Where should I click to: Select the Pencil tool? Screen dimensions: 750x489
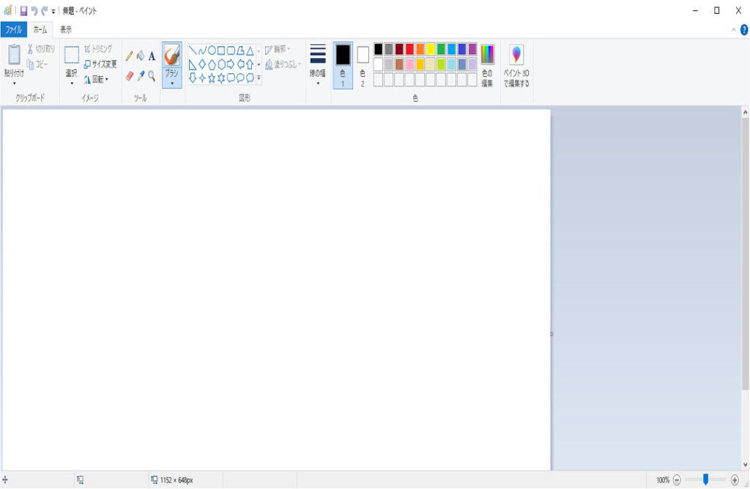pos(130,56)
